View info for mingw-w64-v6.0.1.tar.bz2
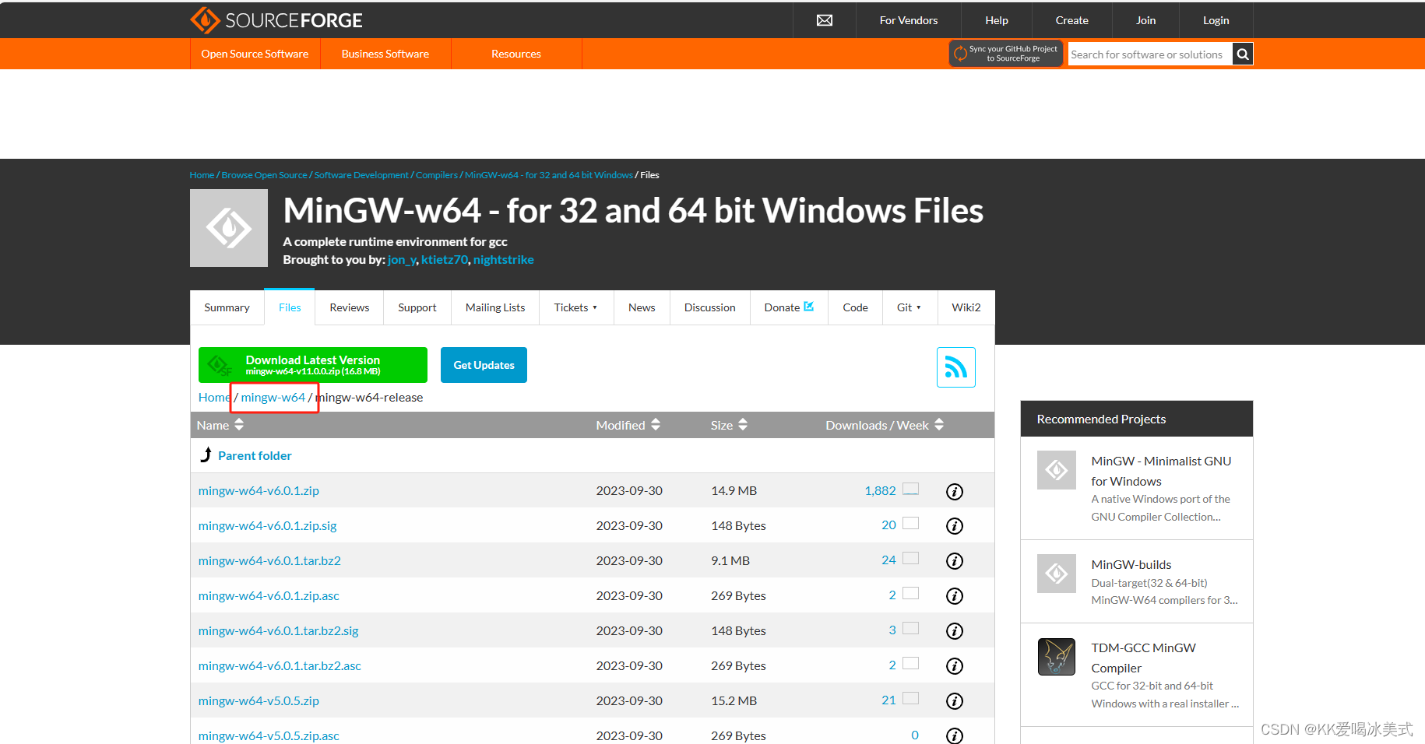The height and width of the screenshot is (744, 1425). point(955,561)
